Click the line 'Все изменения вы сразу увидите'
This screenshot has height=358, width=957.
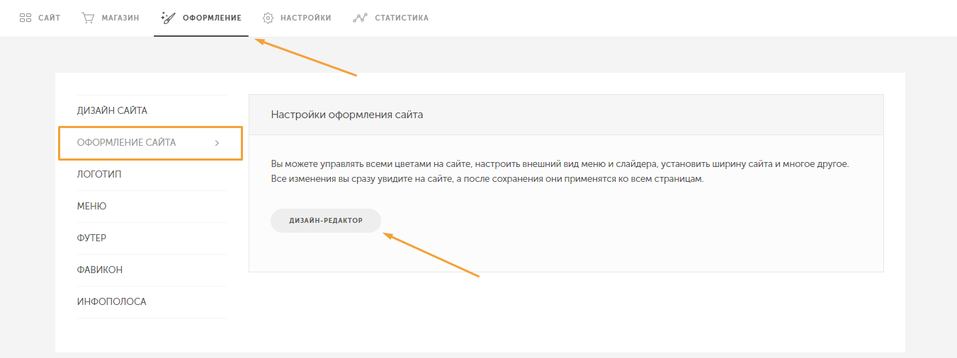487,179
